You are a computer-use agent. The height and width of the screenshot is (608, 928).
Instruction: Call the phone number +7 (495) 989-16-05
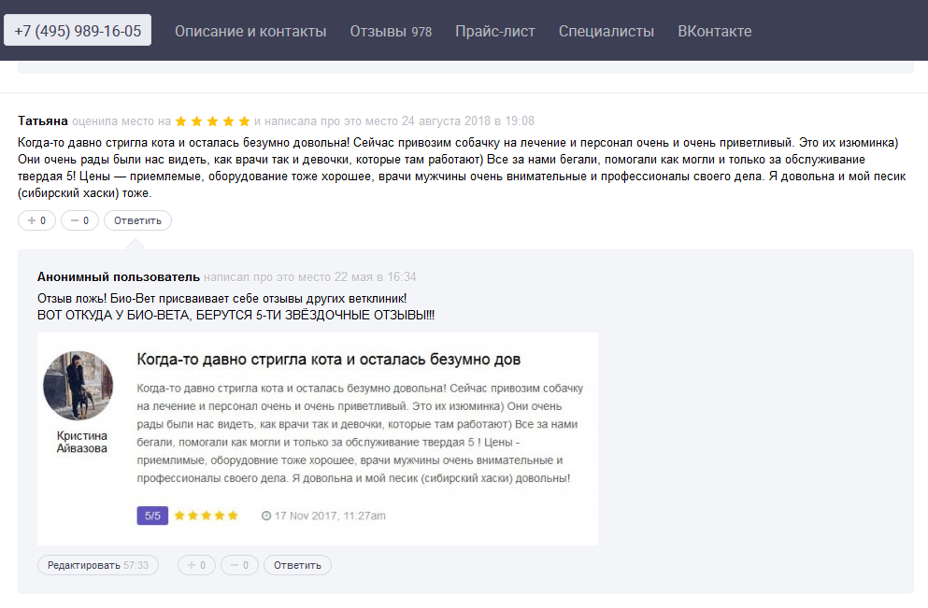point(78,30)
